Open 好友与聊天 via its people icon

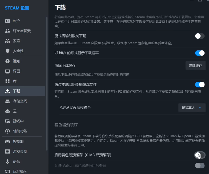pos(7,31)
